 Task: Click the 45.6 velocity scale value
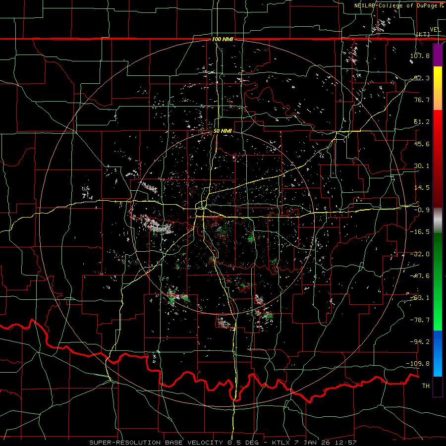pyautogui.click(x=422, y=144)
